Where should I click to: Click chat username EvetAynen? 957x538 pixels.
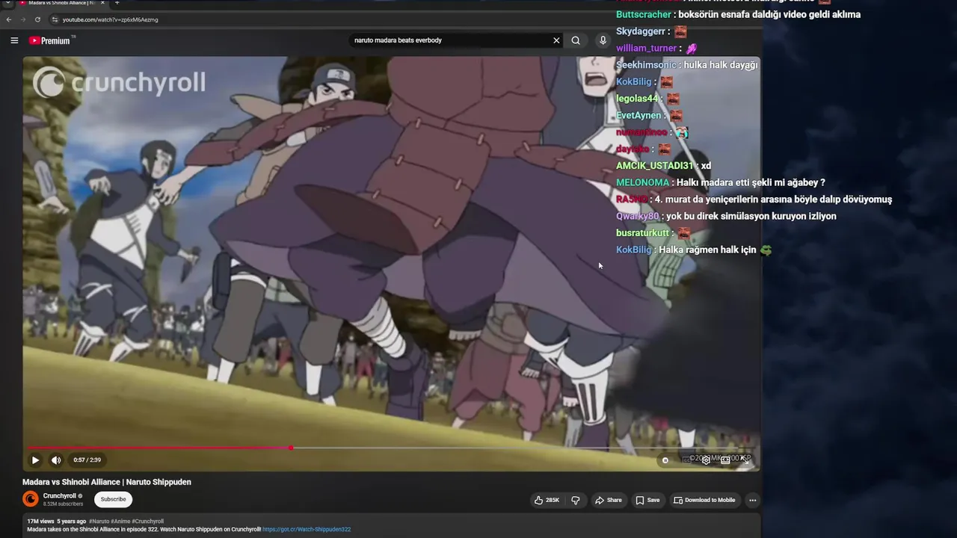click(638, 115)
